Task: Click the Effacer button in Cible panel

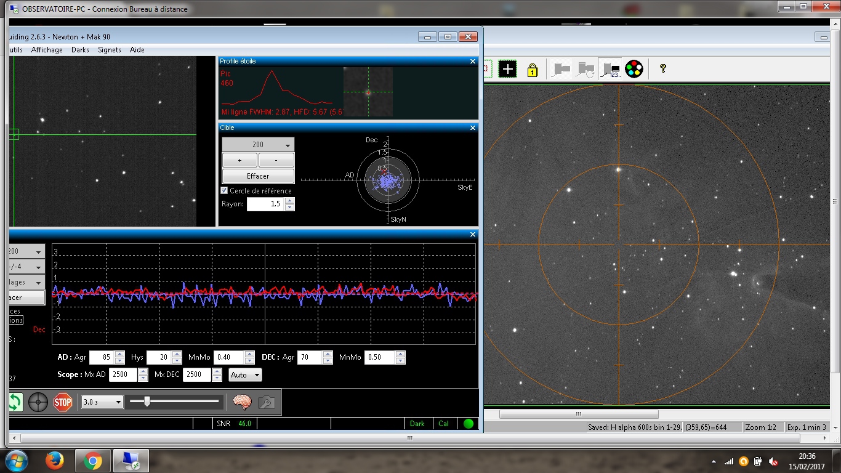Action: [258, 176]
